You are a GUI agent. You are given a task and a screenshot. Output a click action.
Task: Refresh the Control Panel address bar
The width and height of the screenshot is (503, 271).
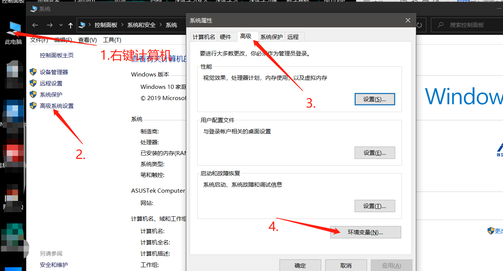[x=420, y=25]
